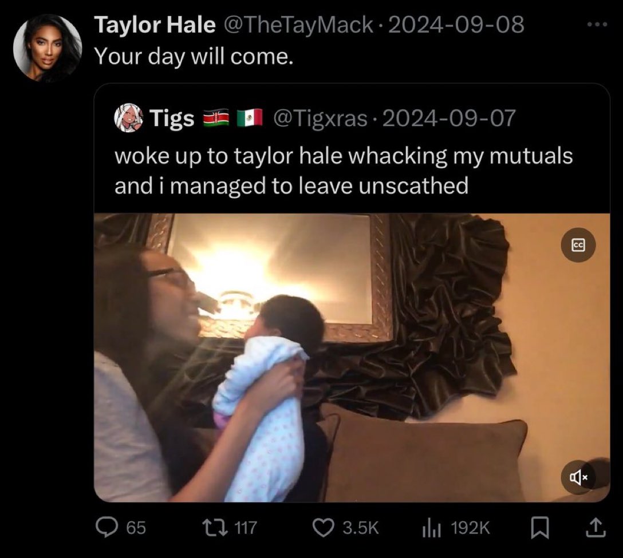Open Tigs avatar in quoted post

coord(128,118)
